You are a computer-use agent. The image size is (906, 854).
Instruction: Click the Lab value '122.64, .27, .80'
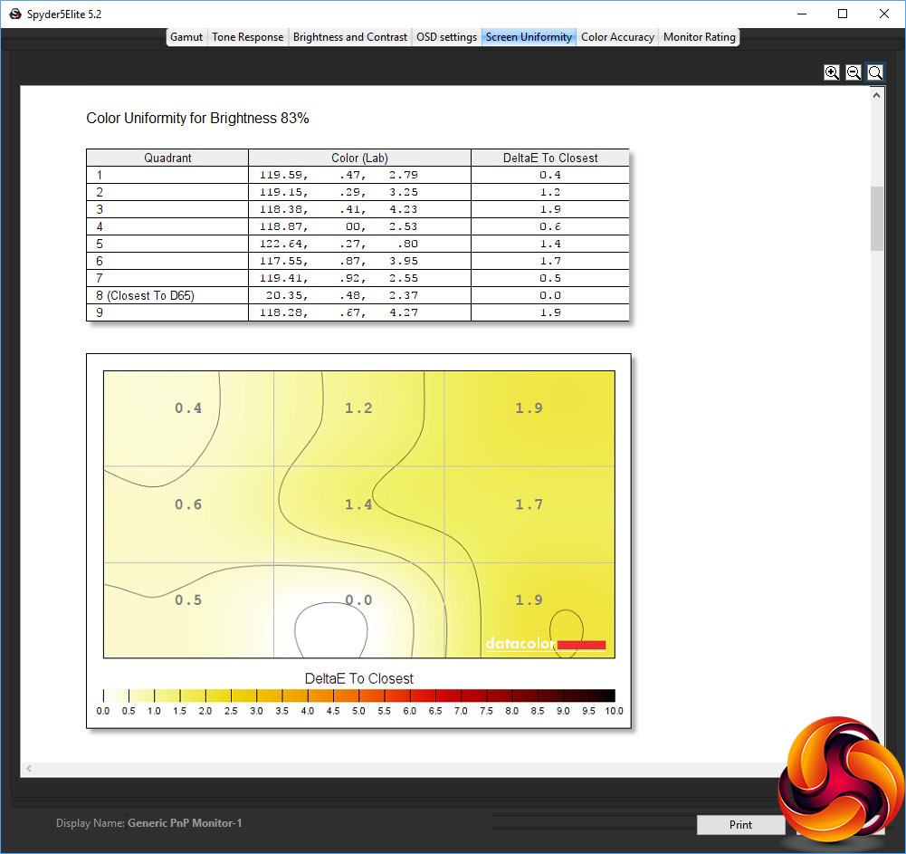click(x=339, y=244)
